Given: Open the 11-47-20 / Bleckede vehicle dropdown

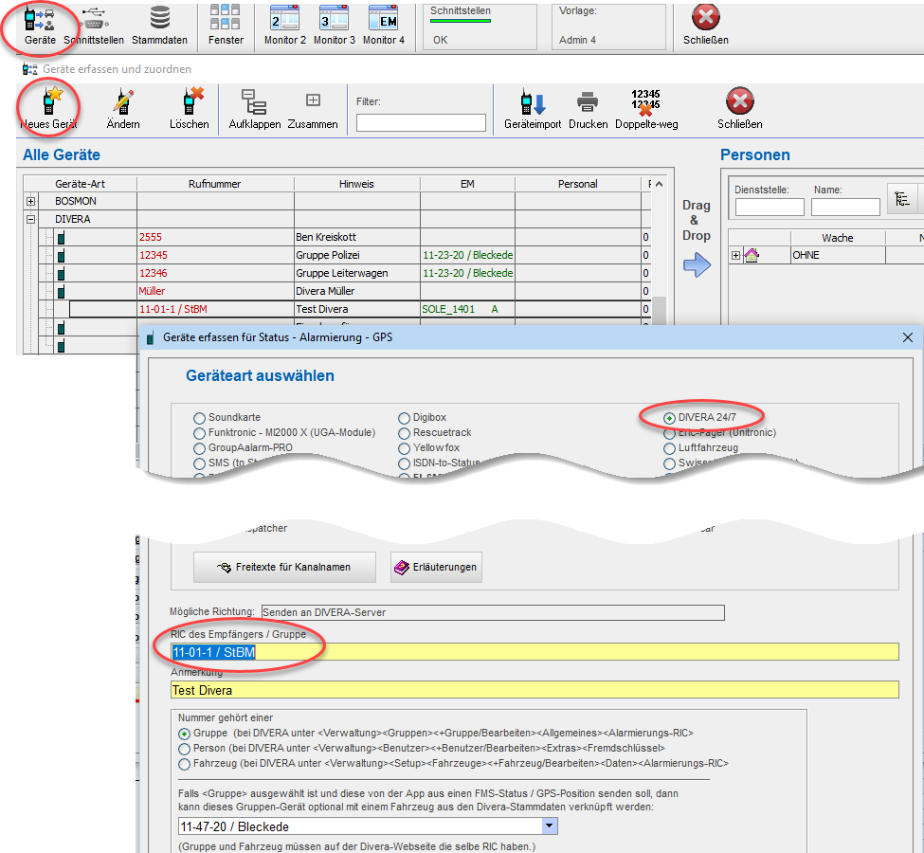Looking at the screenshot, I should pyautogui.click(x=550, y=826).
